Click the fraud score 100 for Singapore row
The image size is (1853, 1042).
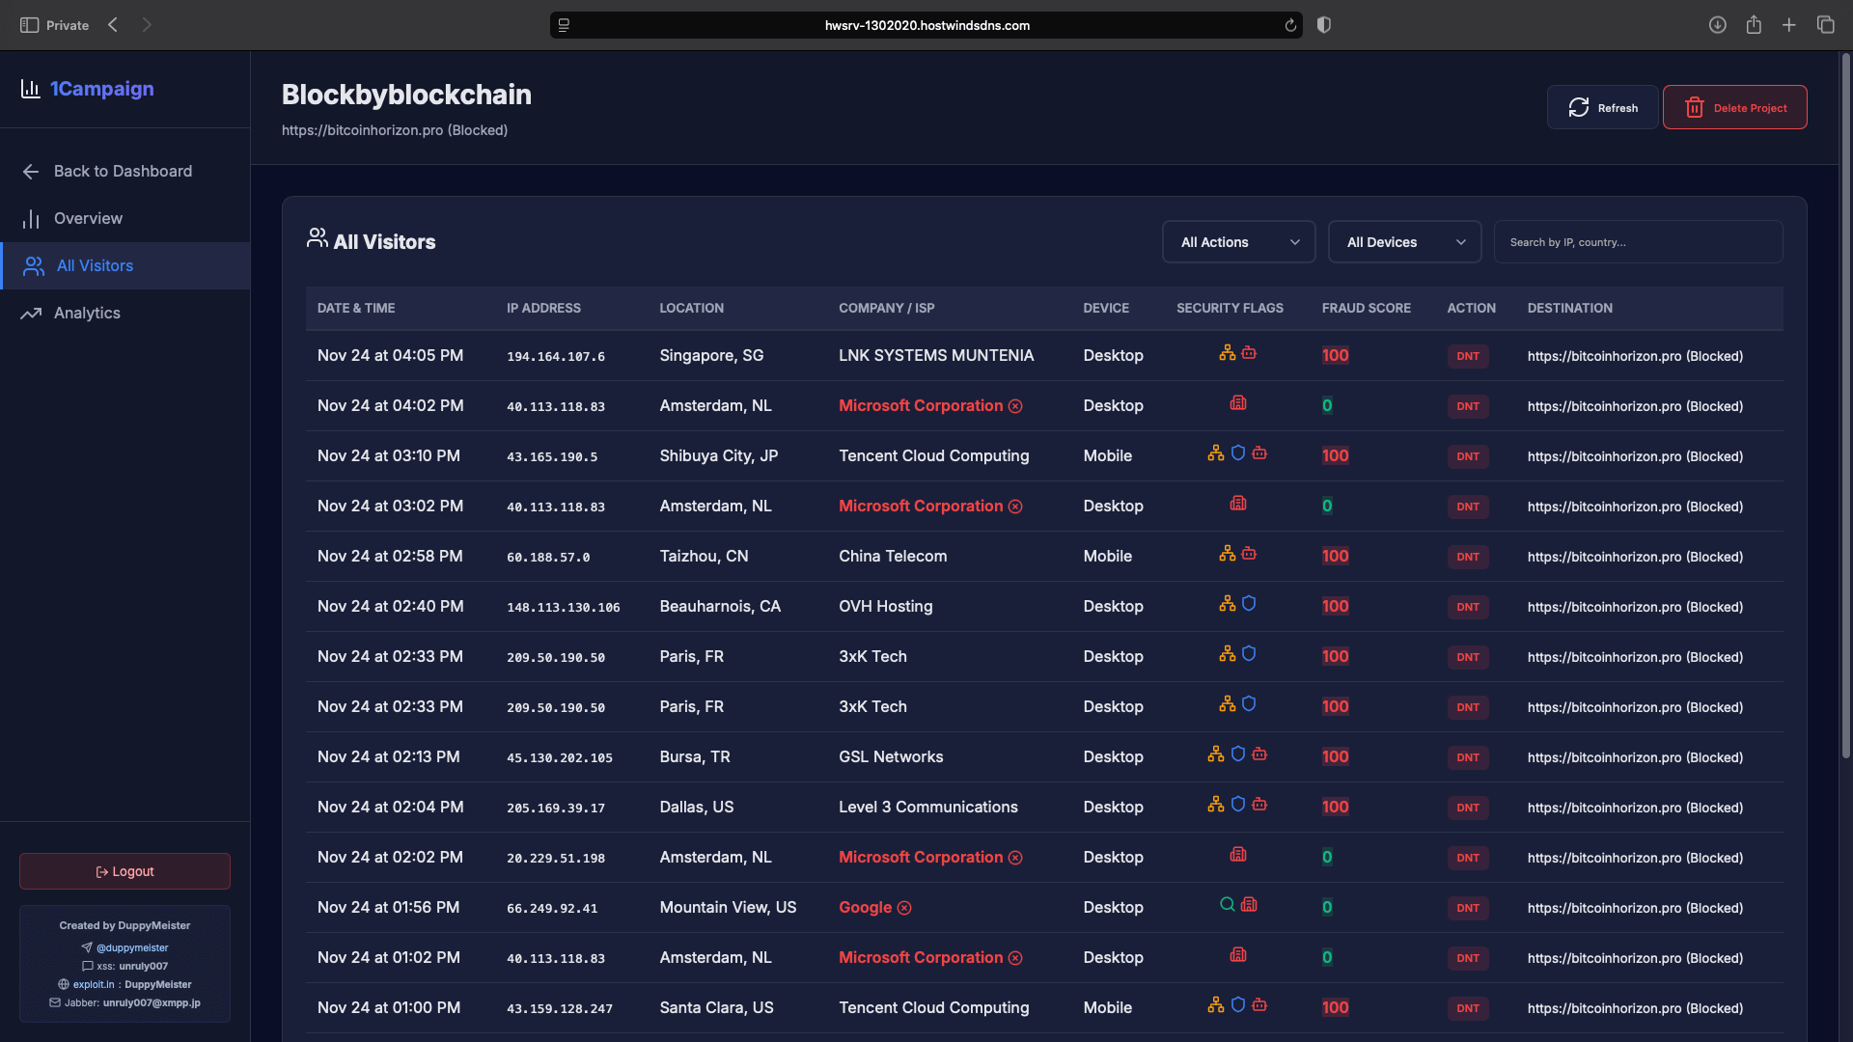[x=1335, y=355]
